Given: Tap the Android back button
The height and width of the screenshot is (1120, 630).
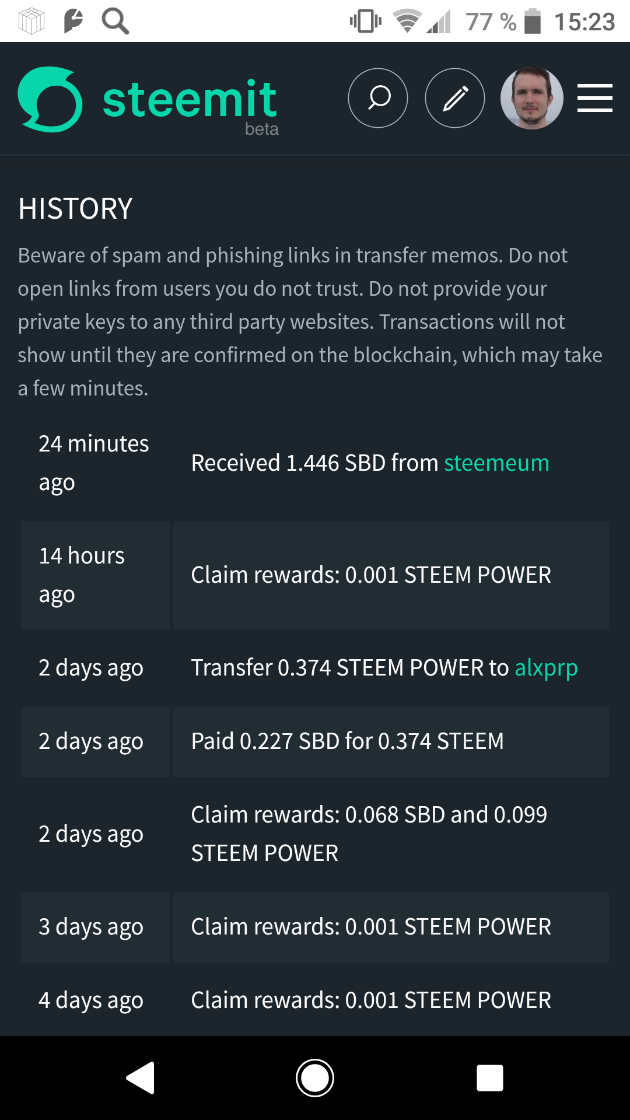Looking at the screenshot, I should 141,1077.
